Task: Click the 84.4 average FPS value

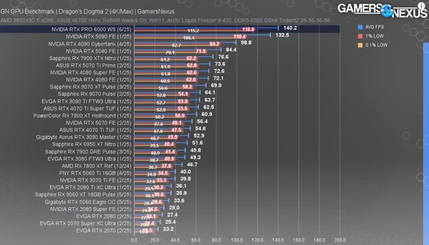Action: 231,50
